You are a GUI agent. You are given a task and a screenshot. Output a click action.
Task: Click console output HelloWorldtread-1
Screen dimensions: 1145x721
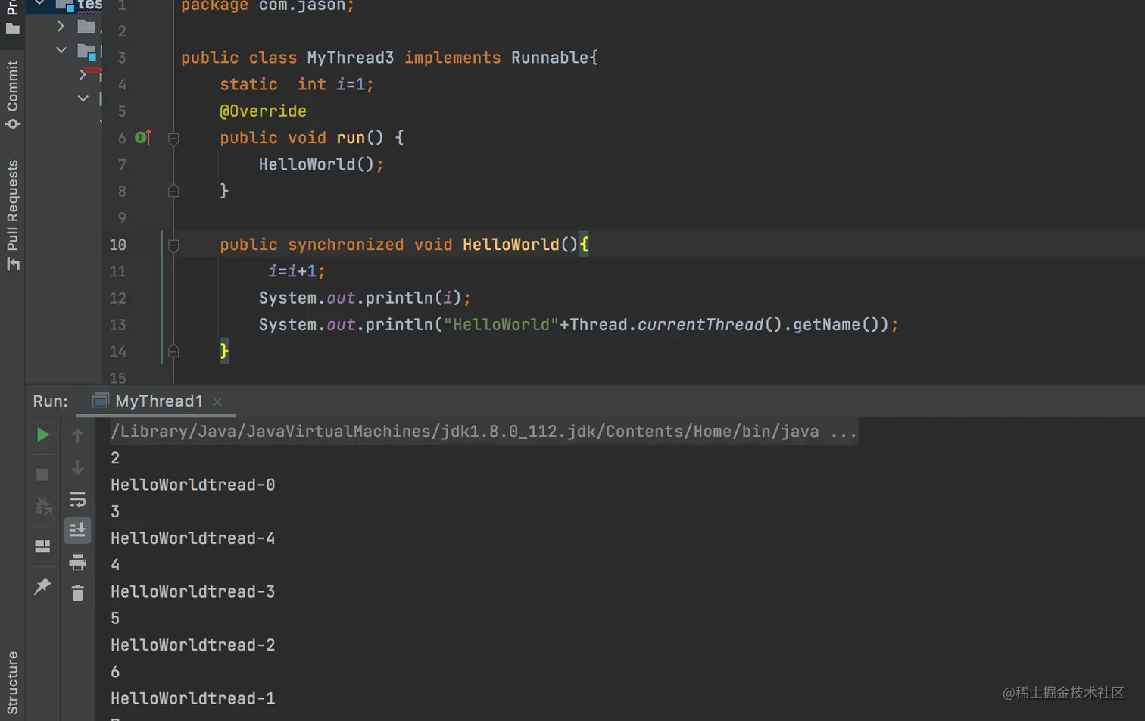(192, 698)
